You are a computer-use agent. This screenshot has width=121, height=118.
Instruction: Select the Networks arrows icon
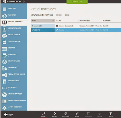pos(5,88)
